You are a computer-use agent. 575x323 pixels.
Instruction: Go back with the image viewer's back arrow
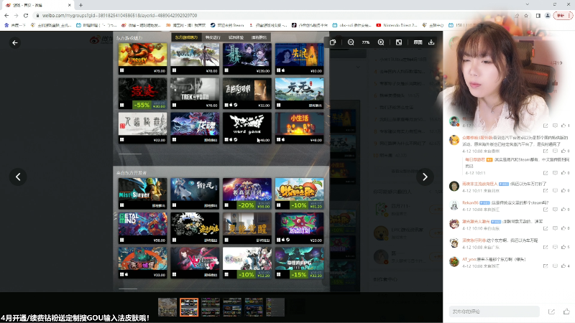[x=15, y=43]
